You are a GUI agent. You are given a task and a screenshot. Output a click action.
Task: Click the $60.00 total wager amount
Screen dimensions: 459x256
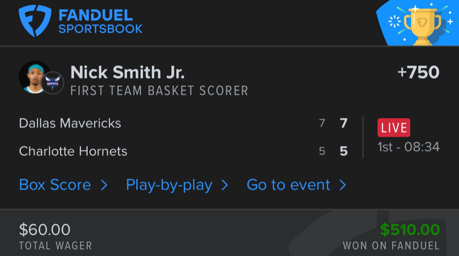click(45, 229)
